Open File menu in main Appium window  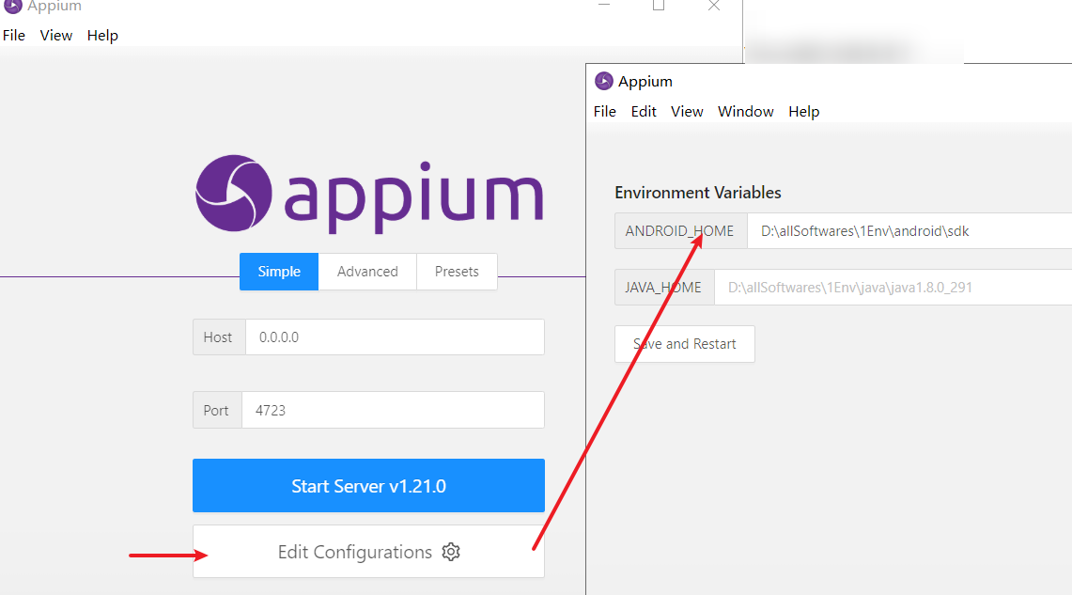(14, 36)
